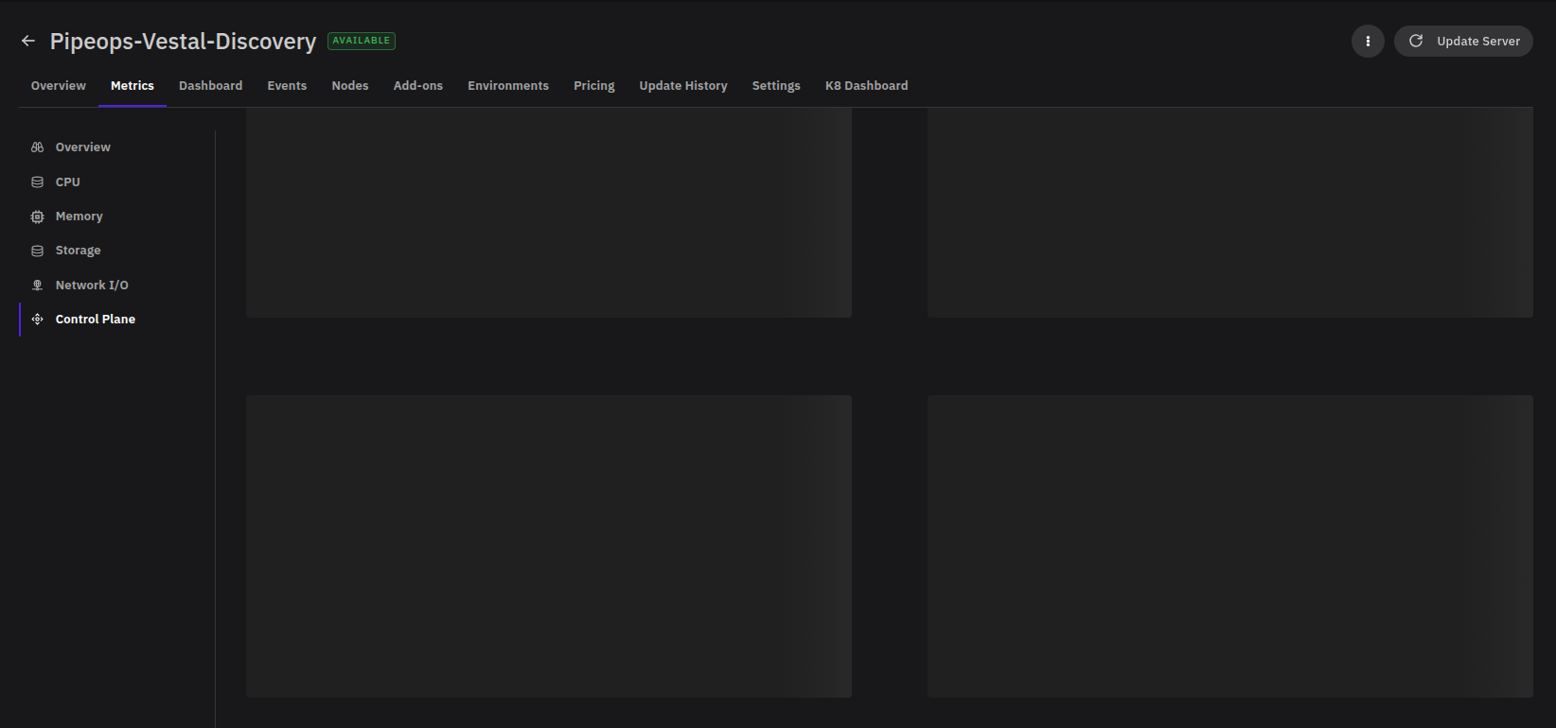1556x728 pixels.
Task: Select the Control Plane icon
Action: coord(38,320)
